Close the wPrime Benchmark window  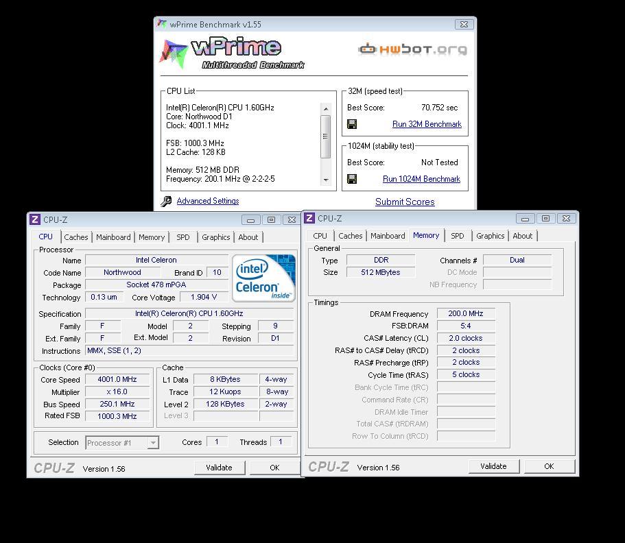464,24
